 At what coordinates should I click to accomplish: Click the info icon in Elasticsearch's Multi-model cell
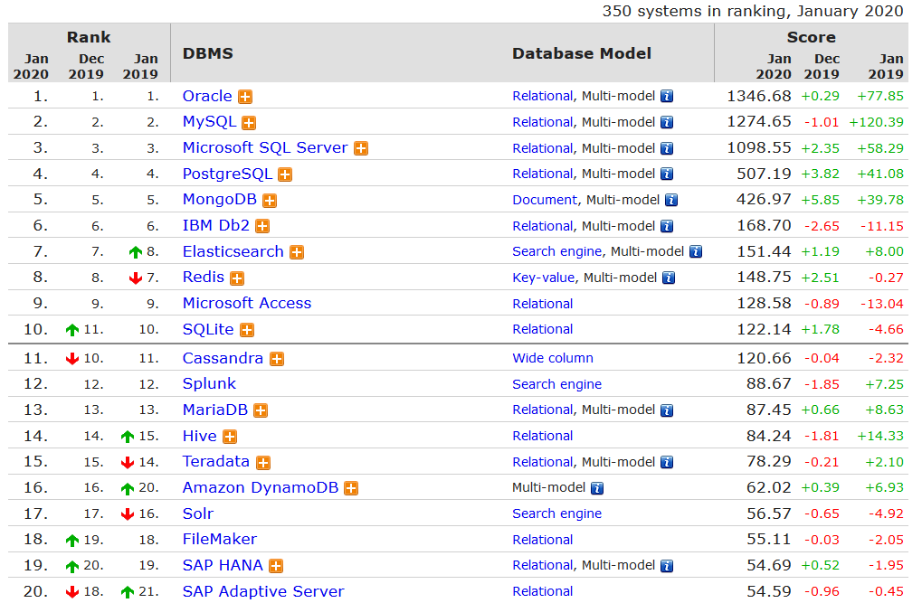tap(695, 252)
